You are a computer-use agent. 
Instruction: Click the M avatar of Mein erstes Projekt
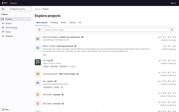tap(38, 74)
